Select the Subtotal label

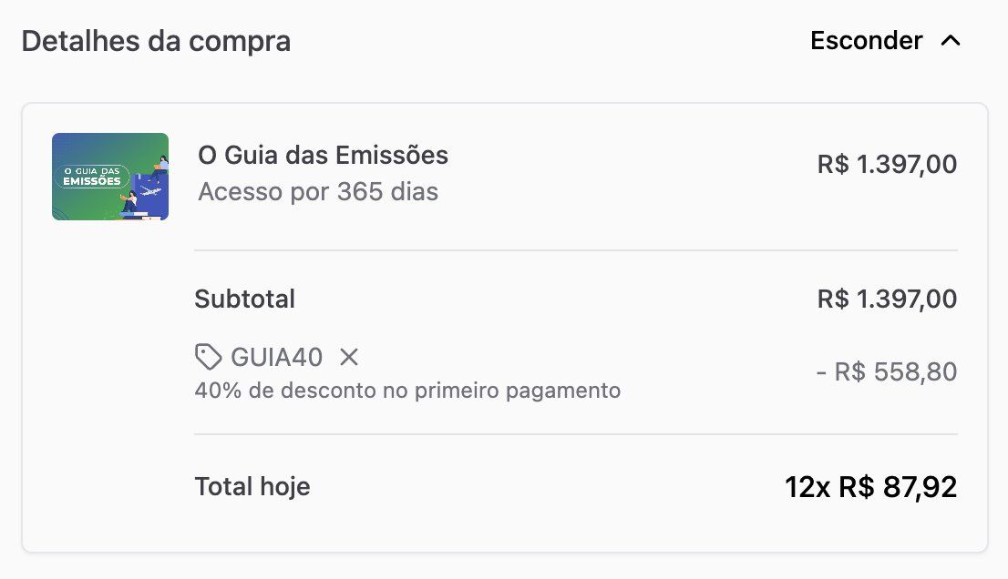(245, 300)
